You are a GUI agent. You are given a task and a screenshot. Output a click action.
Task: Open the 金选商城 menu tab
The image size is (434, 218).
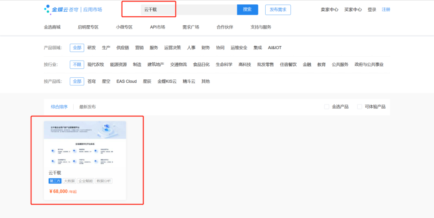(52, 27)
